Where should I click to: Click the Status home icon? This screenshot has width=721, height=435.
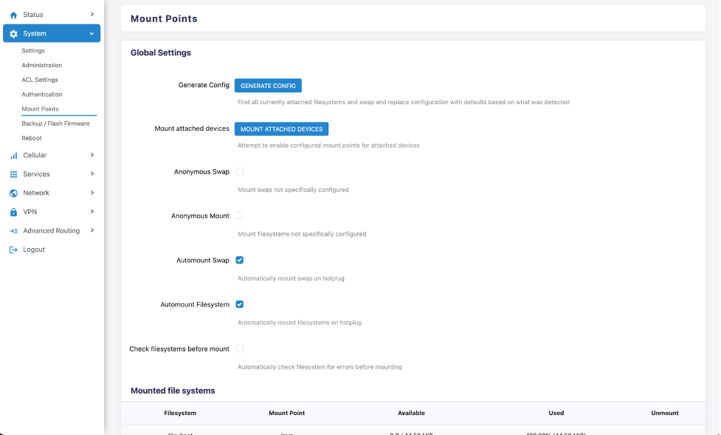pyautogui.click(x=13, y=15)
